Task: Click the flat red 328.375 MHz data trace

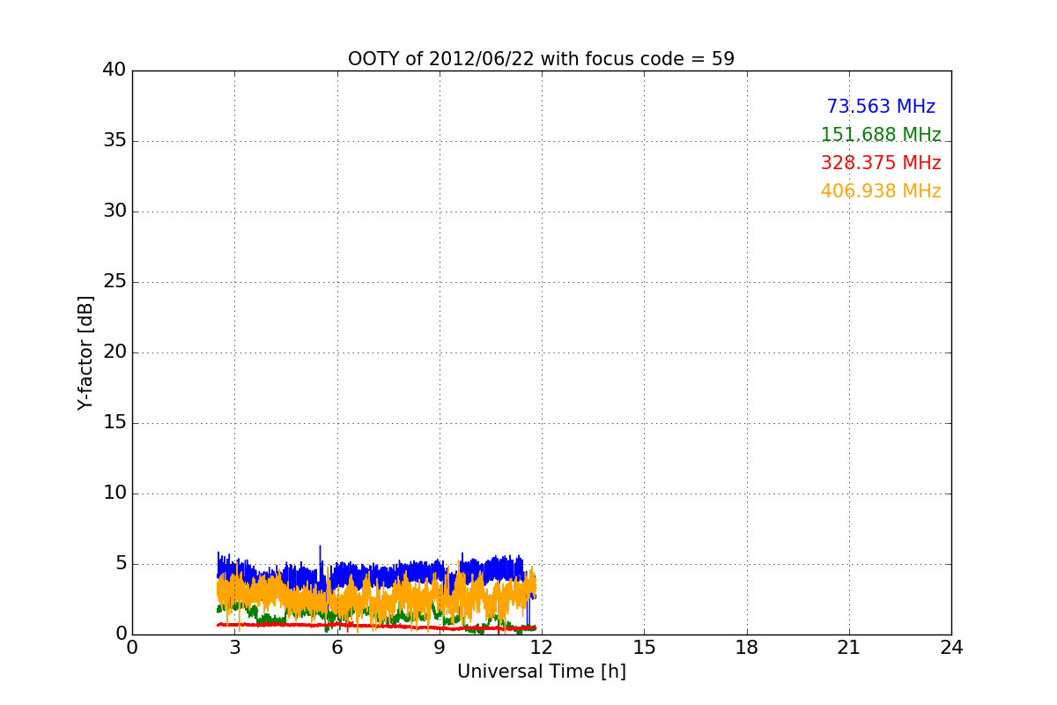Action: tap(376, 626)
